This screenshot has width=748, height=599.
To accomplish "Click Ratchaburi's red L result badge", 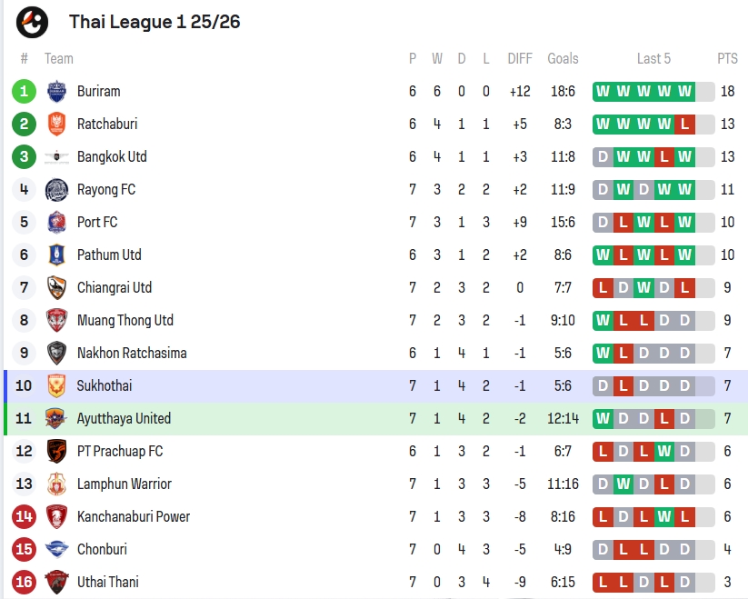I will [684, 125].
